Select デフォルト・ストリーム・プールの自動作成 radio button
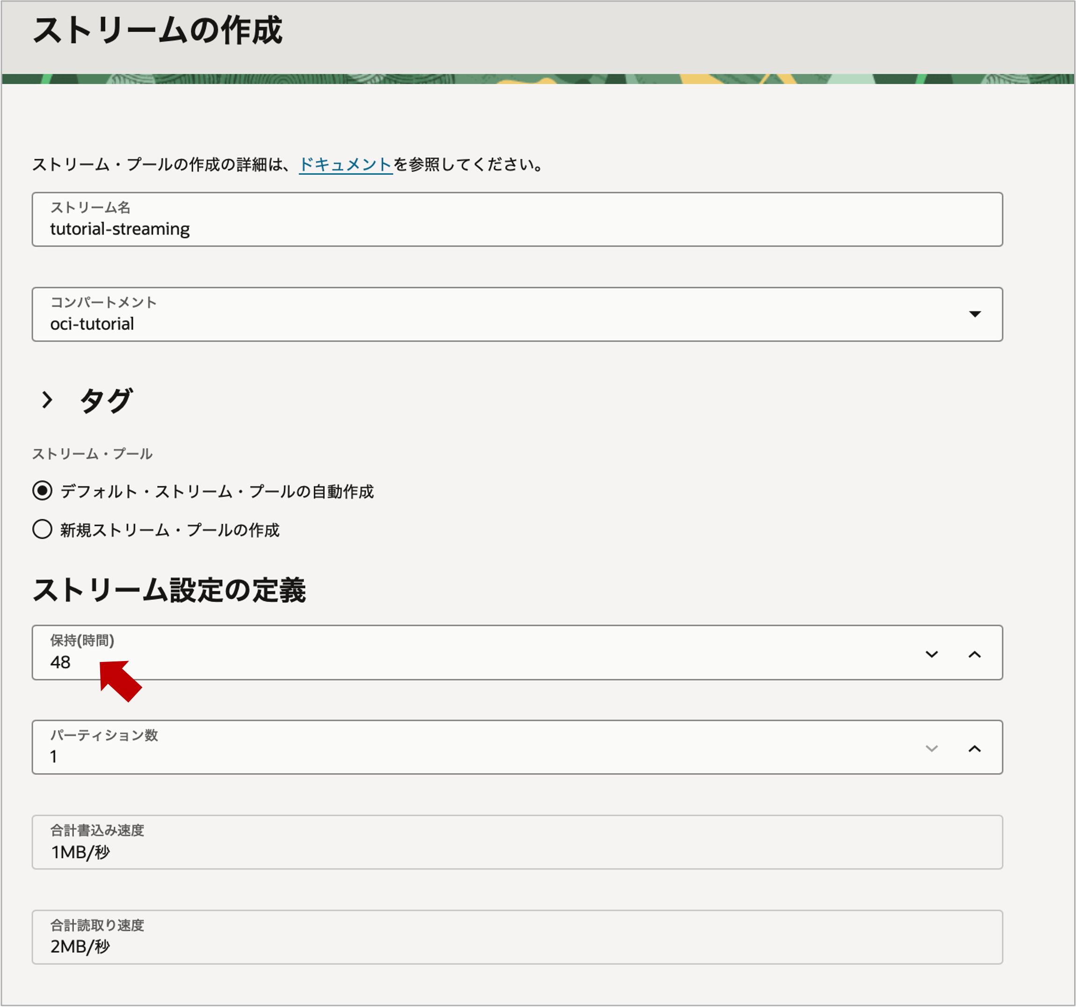Screen dimensions: 1076x1007 [42, 490]
